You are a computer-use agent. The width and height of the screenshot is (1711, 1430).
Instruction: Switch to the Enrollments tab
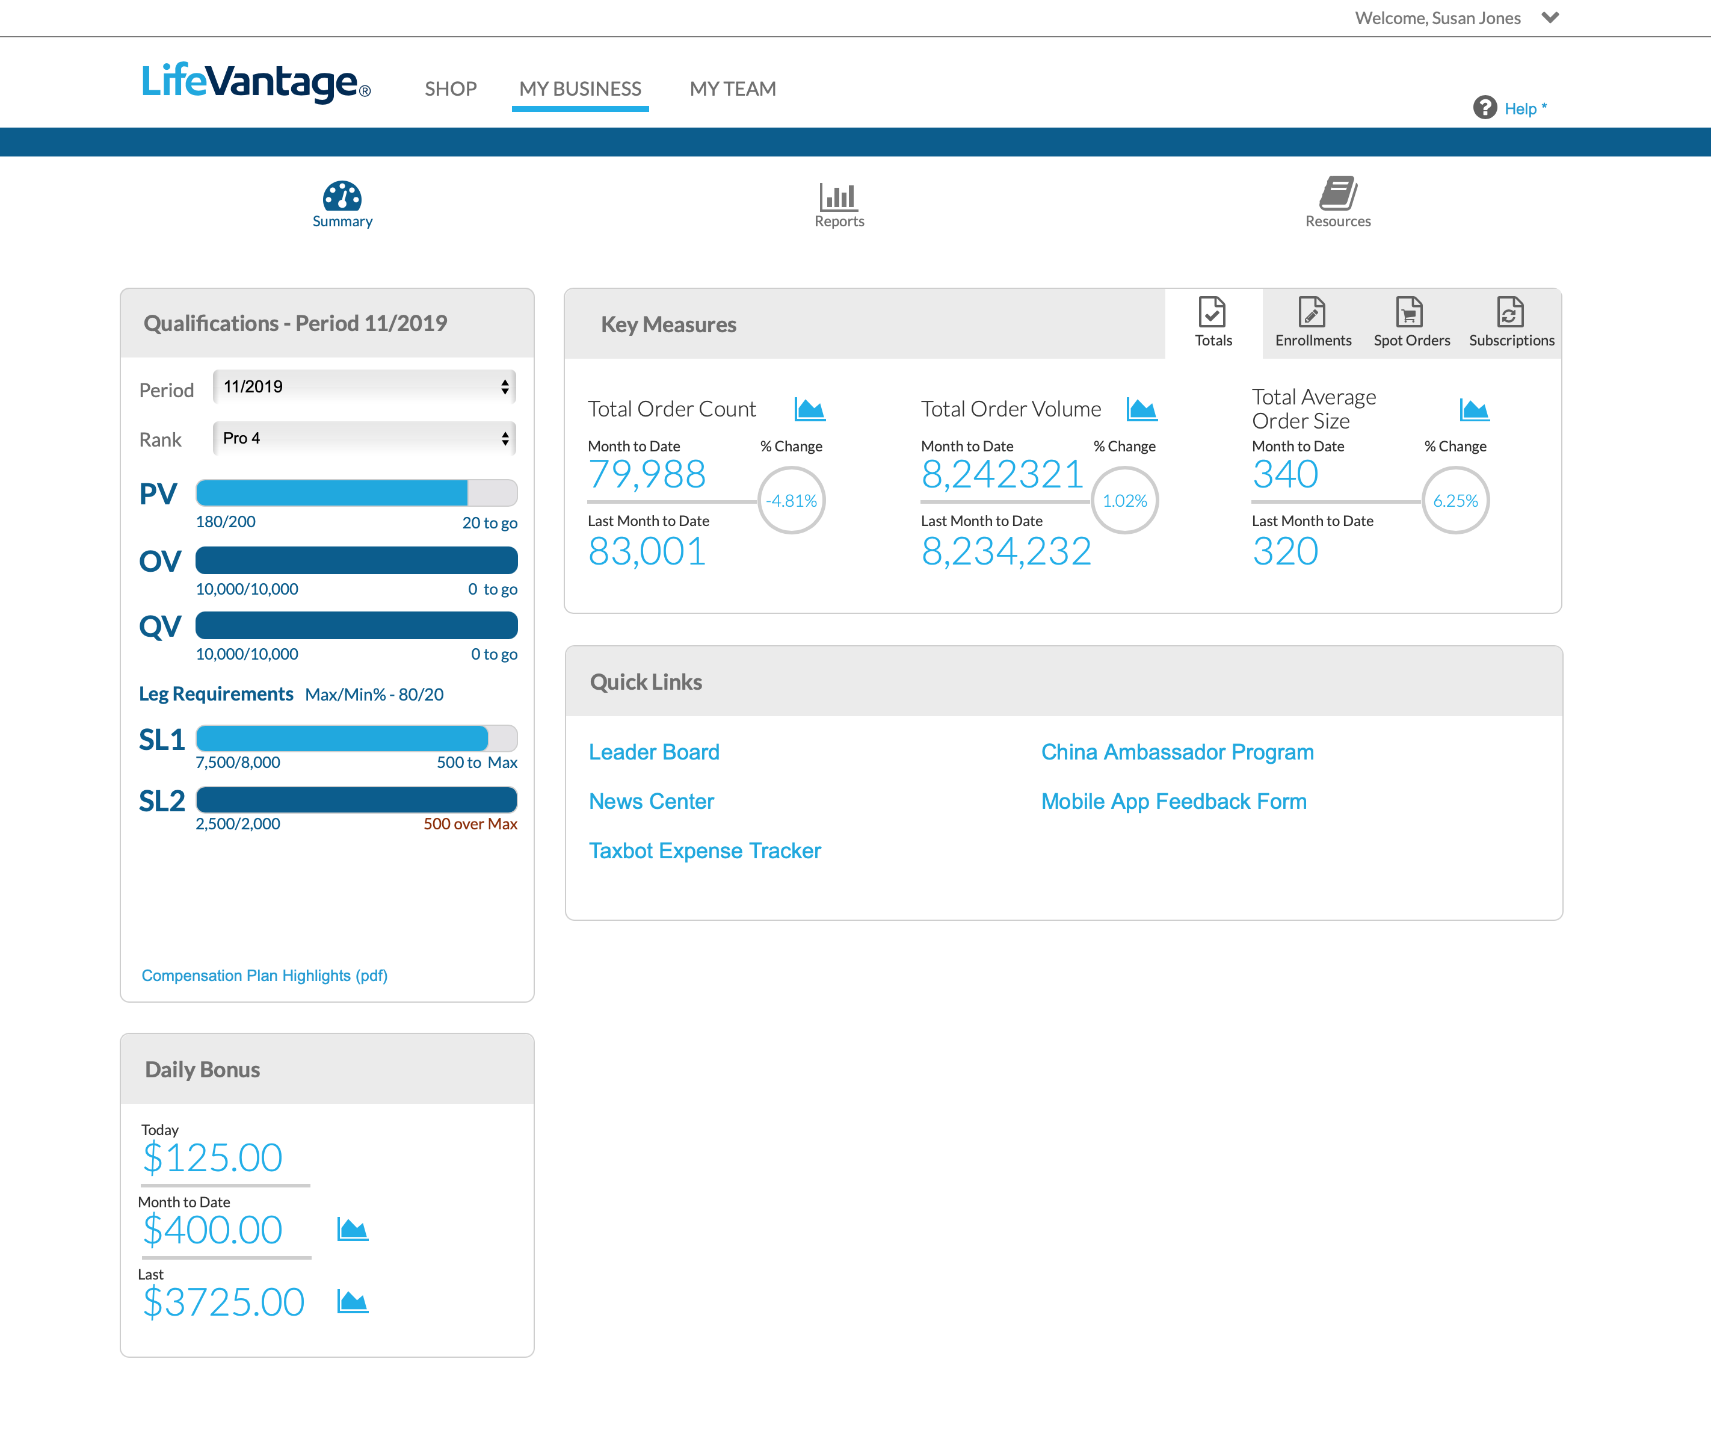(x=1312, y=323)
